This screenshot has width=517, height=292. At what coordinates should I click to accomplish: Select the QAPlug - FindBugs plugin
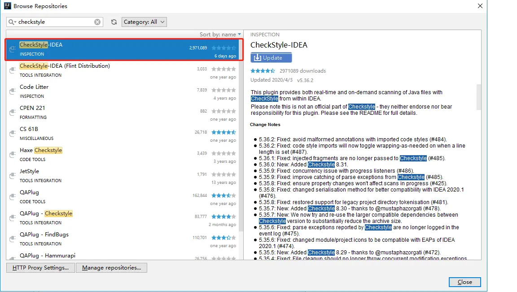pos(122,239)
